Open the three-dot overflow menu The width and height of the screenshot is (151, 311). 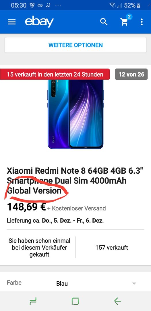point(142,22)
